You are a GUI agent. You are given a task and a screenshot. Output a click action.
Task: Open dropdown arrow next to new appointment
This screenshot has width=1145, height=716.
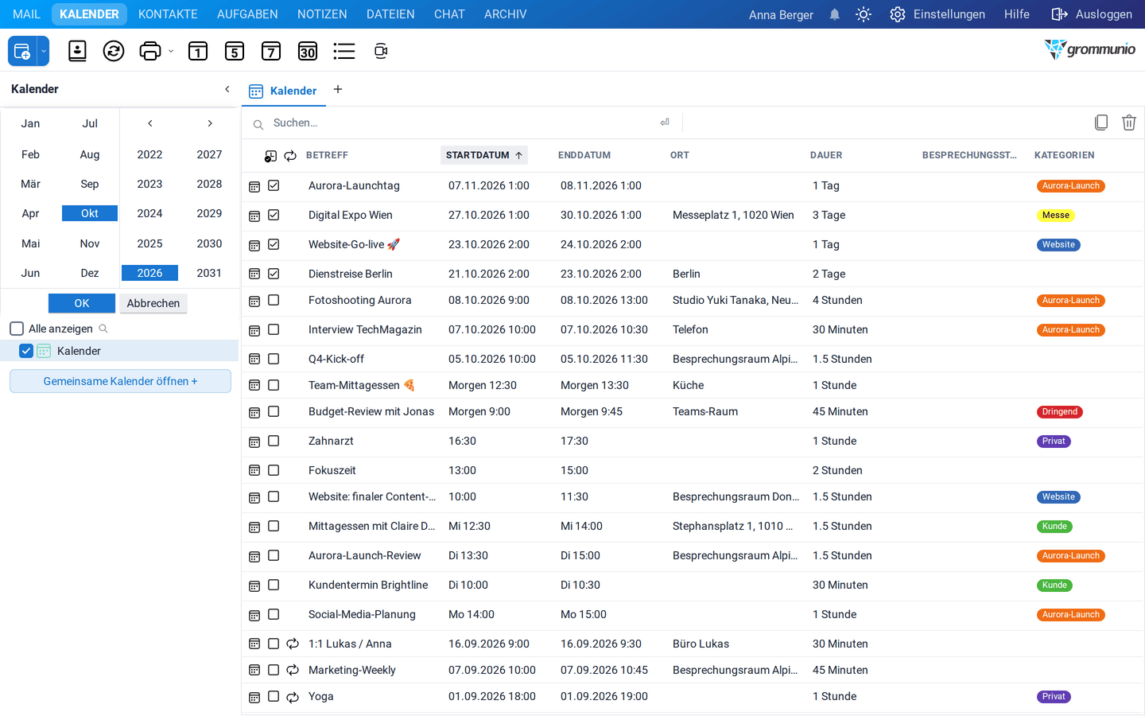tap(44, 51)
